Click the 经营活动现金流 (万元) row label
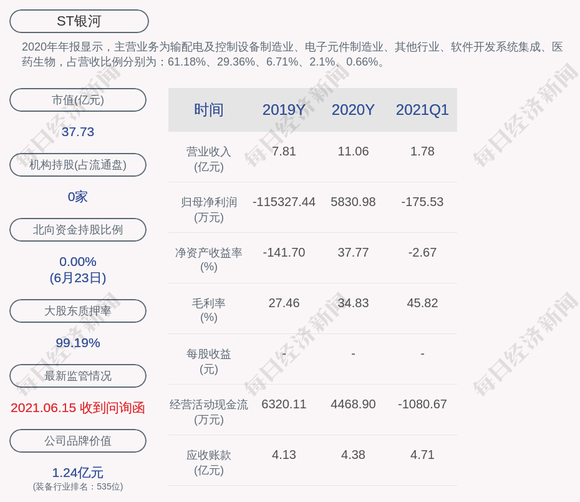The height and width of the screenshot is (502, 580). (209, 412)
